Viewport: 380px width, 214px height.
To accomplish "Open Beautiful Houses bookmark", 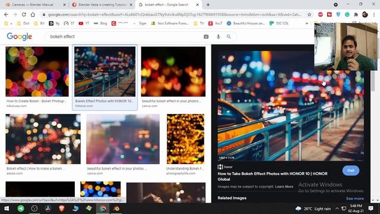I will click(x=246, y=23).
